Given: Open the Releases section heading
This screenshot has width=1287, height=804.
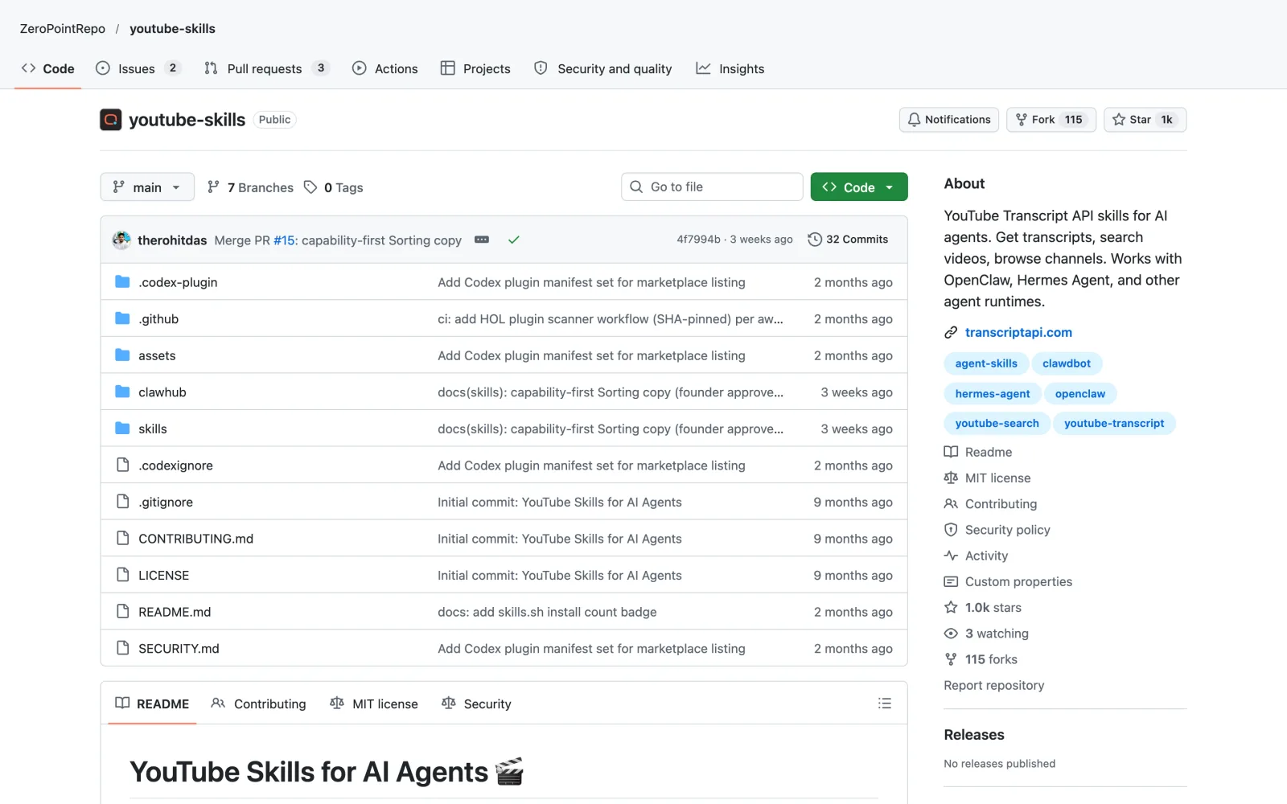Looking at the screenshot, I should point(974,735).
